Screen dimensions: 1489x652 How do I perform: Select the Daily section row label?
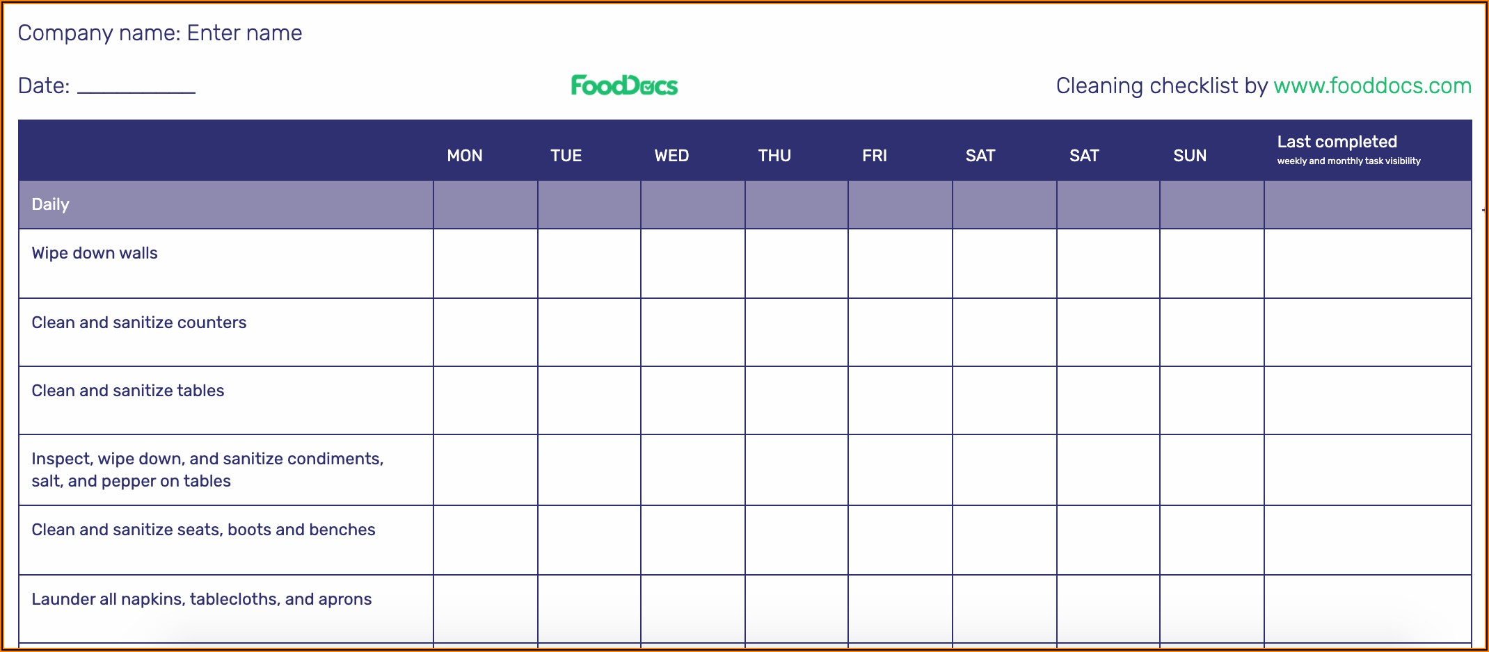point(51,204)
